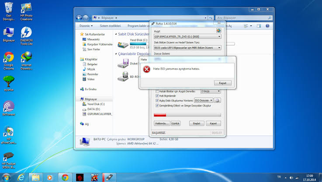322x182 pixels.
Task: Open HP ePrintCenter desktop shortcut
Action: coord(9,135)
